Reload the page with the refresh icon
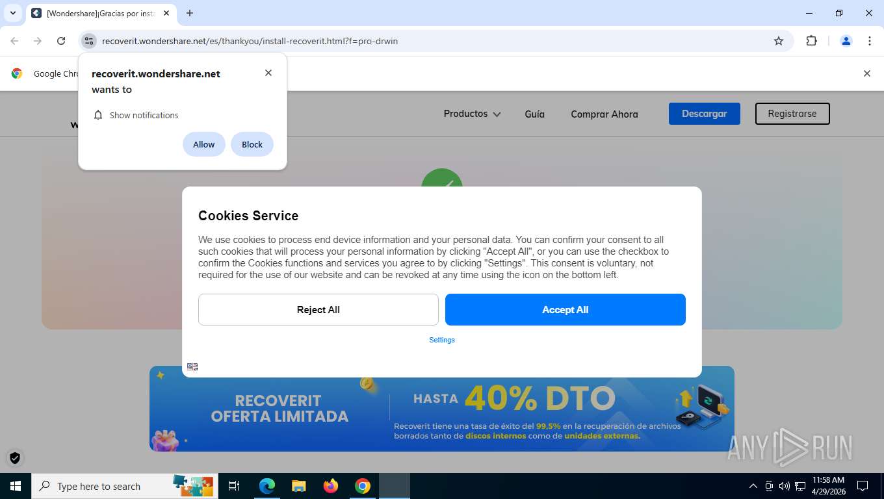This screenshot has height=499, width=884. point(61,41)
